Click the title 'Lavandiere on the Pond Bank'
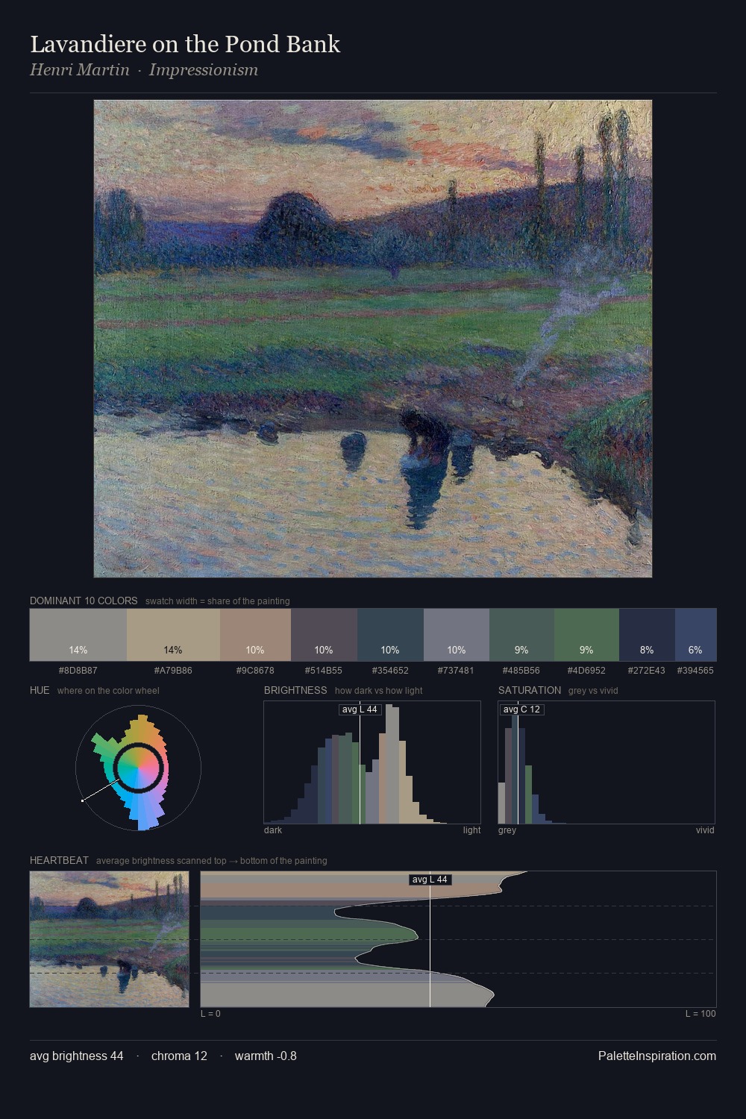Image resolution: width=746 pixels, height=1119 pixels. click(185, 44)
